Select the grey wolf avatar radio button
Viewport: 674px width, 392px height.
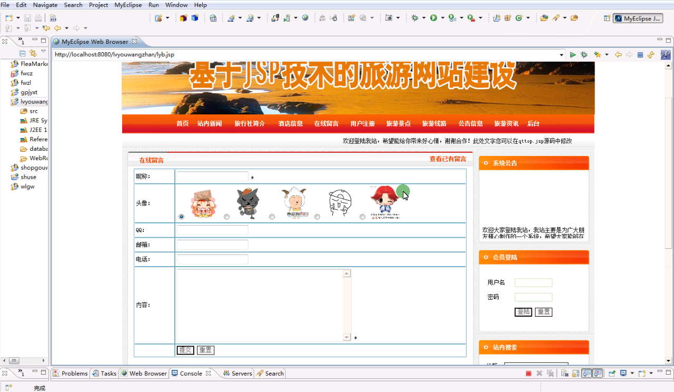pyautogui.click(x=227, y=217)
